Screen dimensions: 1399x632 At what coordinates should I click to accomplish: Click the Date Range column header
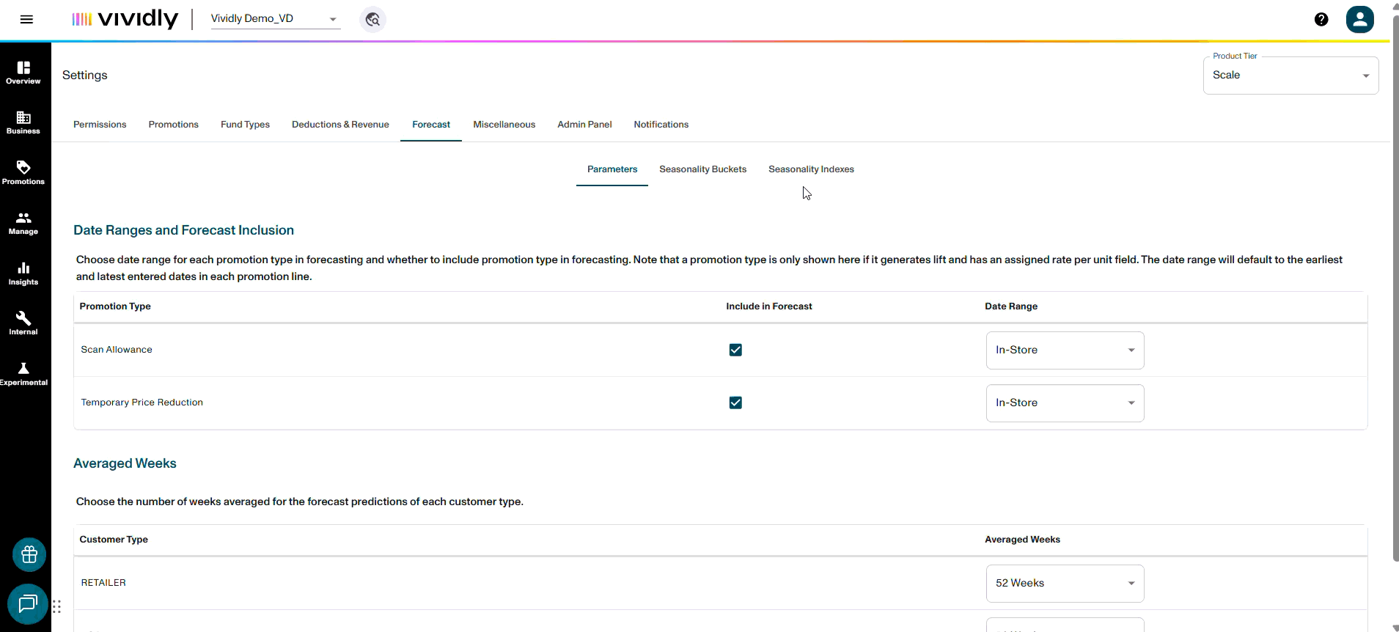1011,306
